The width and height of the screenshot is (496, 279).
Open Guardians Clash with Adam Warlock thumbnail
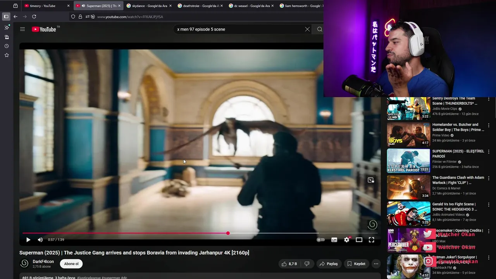pyautogui.click(x=408, y=187)
